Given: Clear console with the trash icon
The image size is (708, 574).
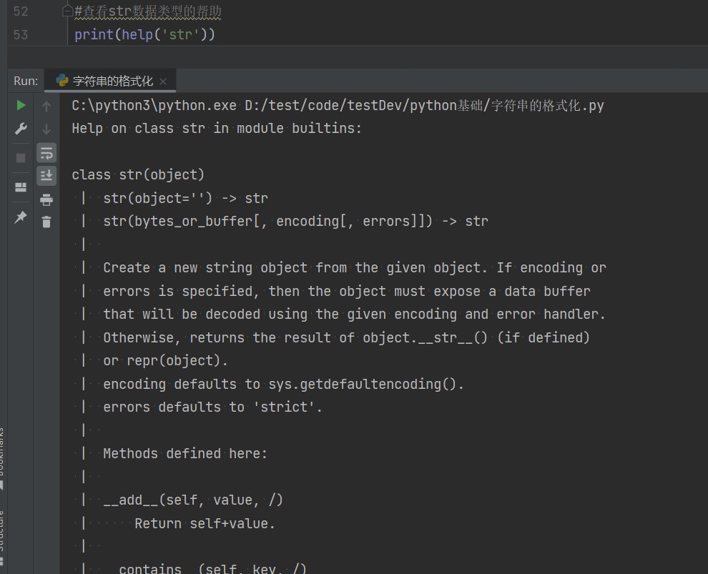Looking at the screenshot, I should [46, 222].
